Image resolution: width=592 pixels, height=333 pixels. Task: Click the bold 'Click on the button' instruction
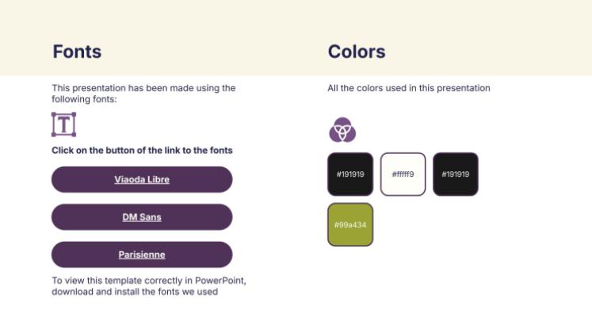tap(142, 150)
